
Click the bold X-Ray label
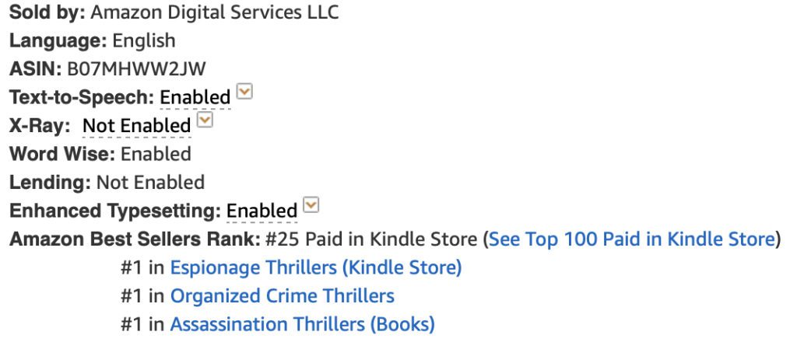point(40,126)
